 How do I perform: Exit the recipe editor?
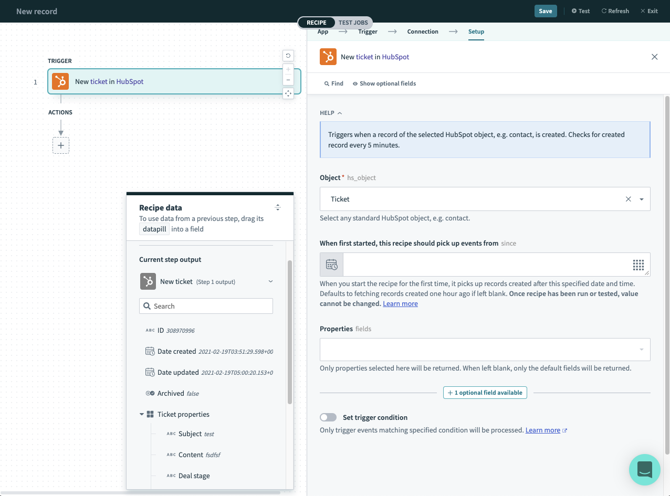pos(649,11)
